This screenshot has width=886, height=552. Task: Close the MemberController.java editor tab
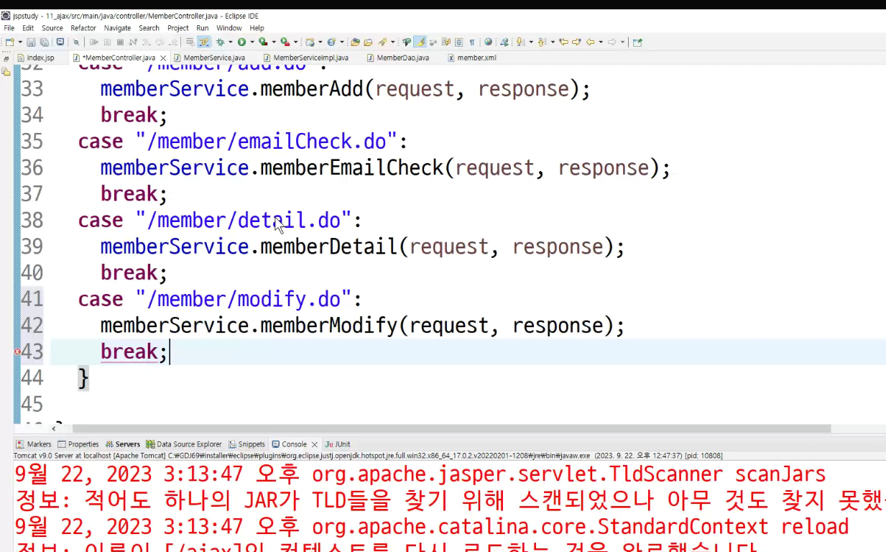[x=163, y=58]
